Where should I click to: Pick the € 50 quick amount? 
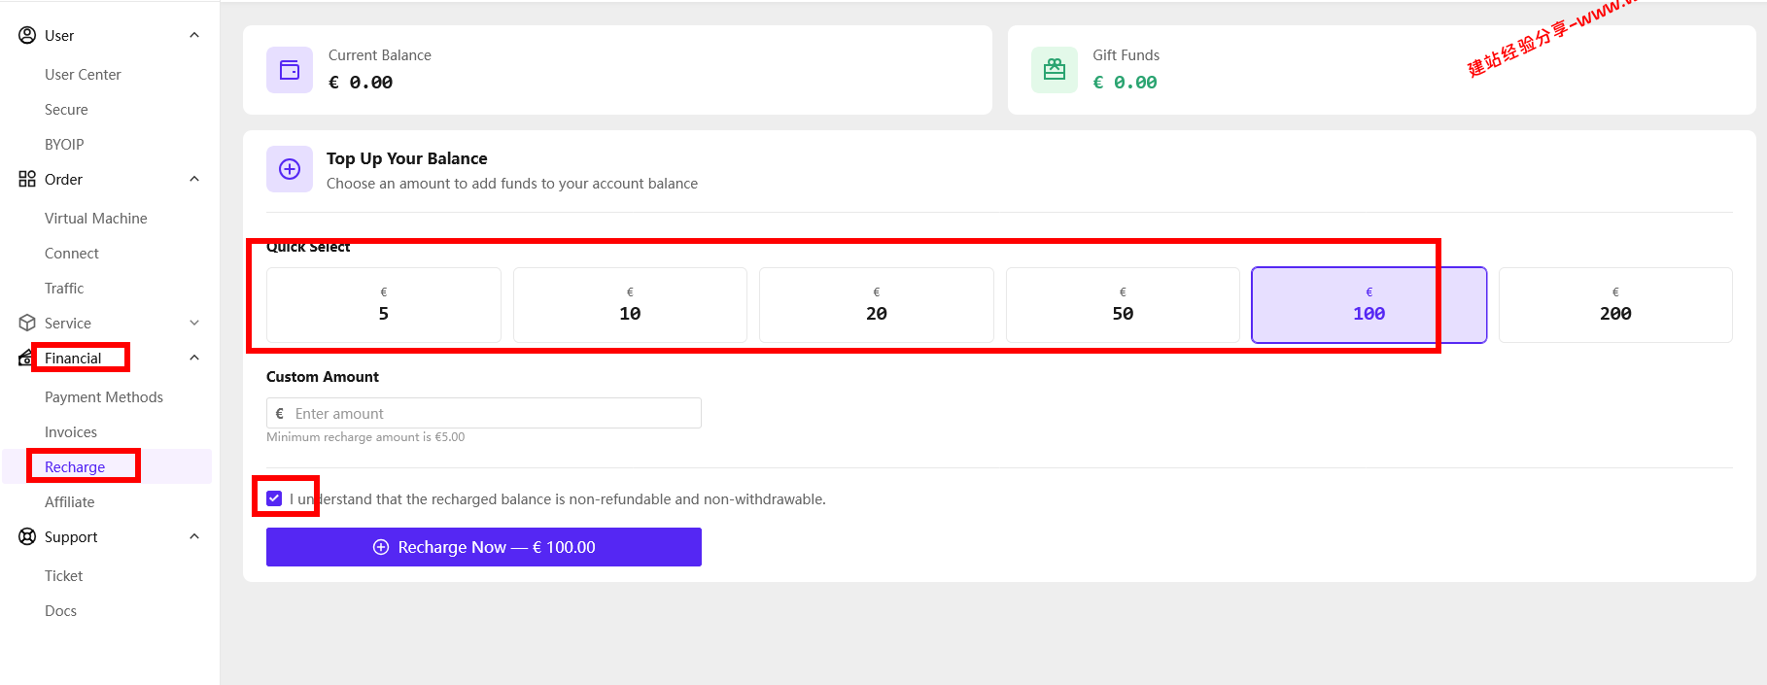(1123, 305)
